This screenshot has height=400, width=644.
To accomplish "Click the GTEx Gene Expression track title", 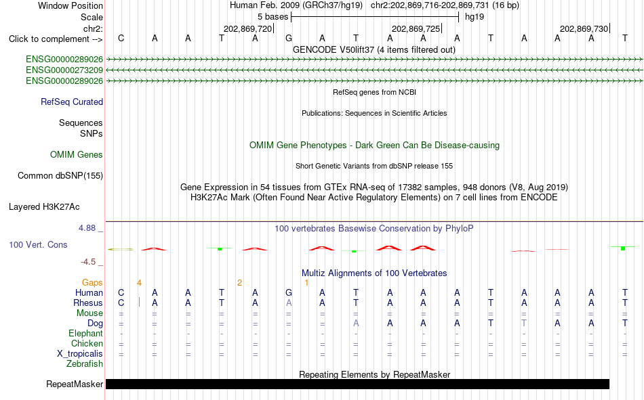I will pos(374,187).
